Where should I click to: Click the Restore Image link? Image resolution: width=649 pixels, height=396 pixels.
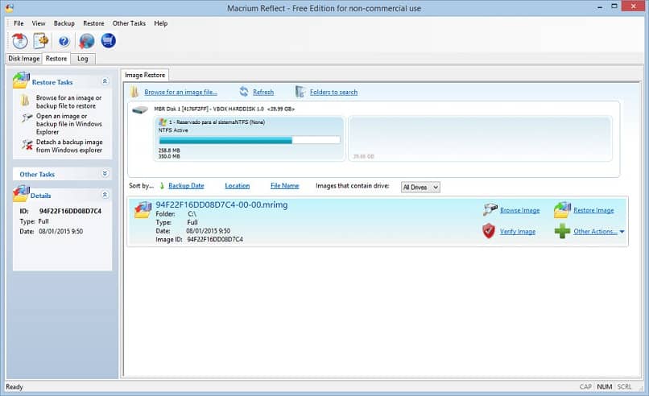593,210
